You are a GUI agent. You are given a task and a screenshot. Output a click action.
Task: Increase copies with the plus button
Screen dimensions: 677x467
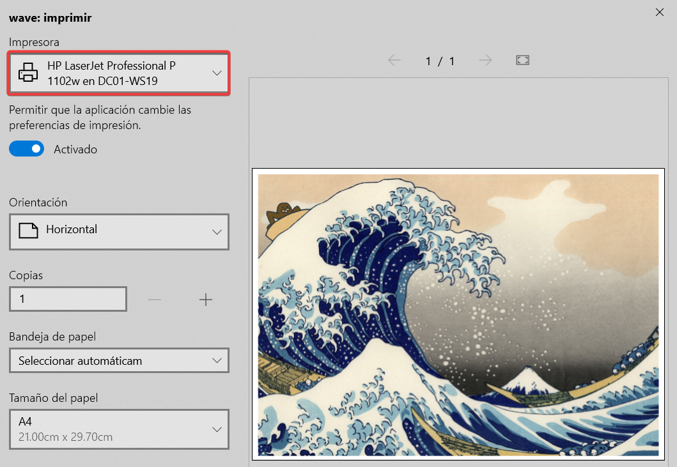205,300
